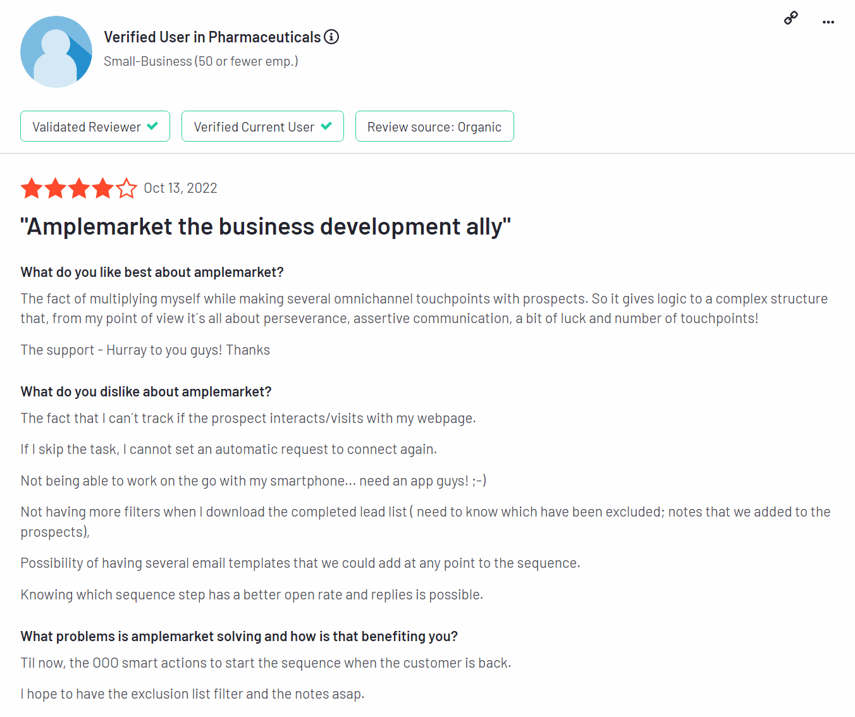
Task: Click the info icon beside Verified User
Action: click(331, 37)
